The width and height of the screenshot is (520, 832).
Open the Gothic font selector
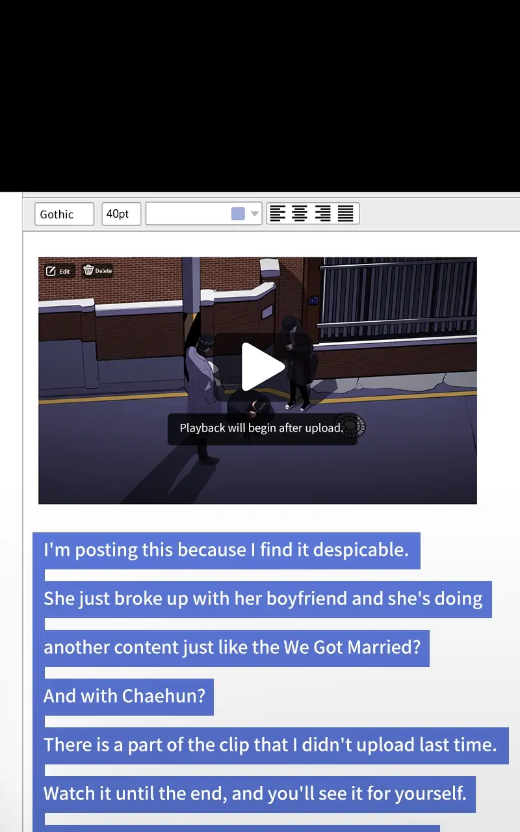pyautogui.click(x=64, y=214)
